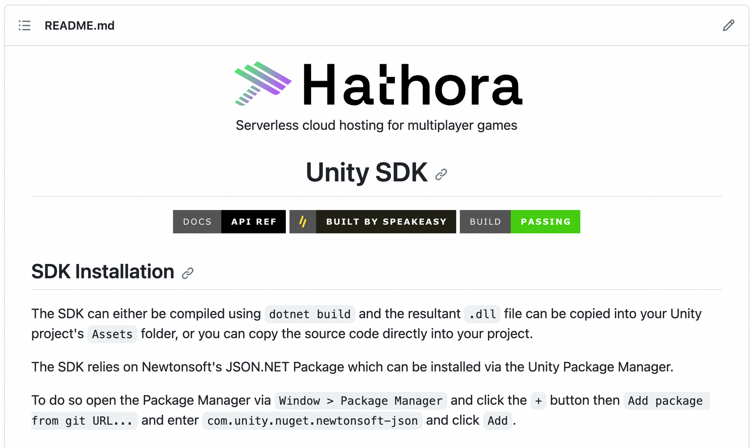Click the Hathora wordmark text
Screen dimensions: 754x448
pyautogui.click(x=412, y=85)
